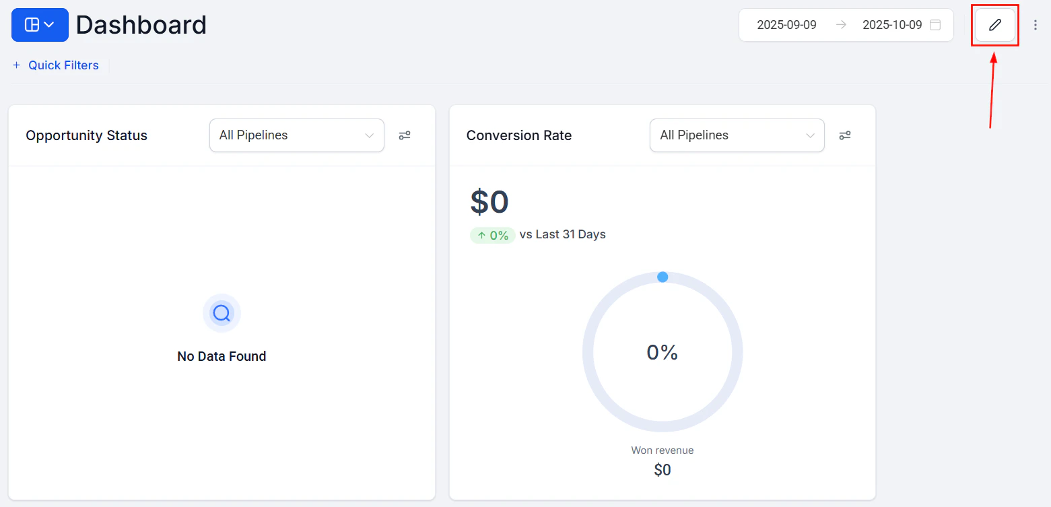Open the dashboards list from the blue button

click(40, 24)
